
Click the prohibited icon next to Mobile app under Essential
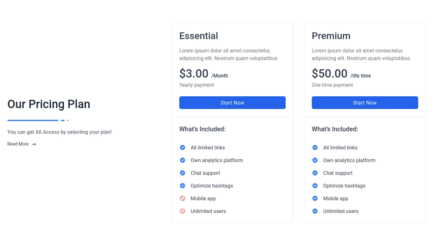pyautogui.click(x=182, y=198)
